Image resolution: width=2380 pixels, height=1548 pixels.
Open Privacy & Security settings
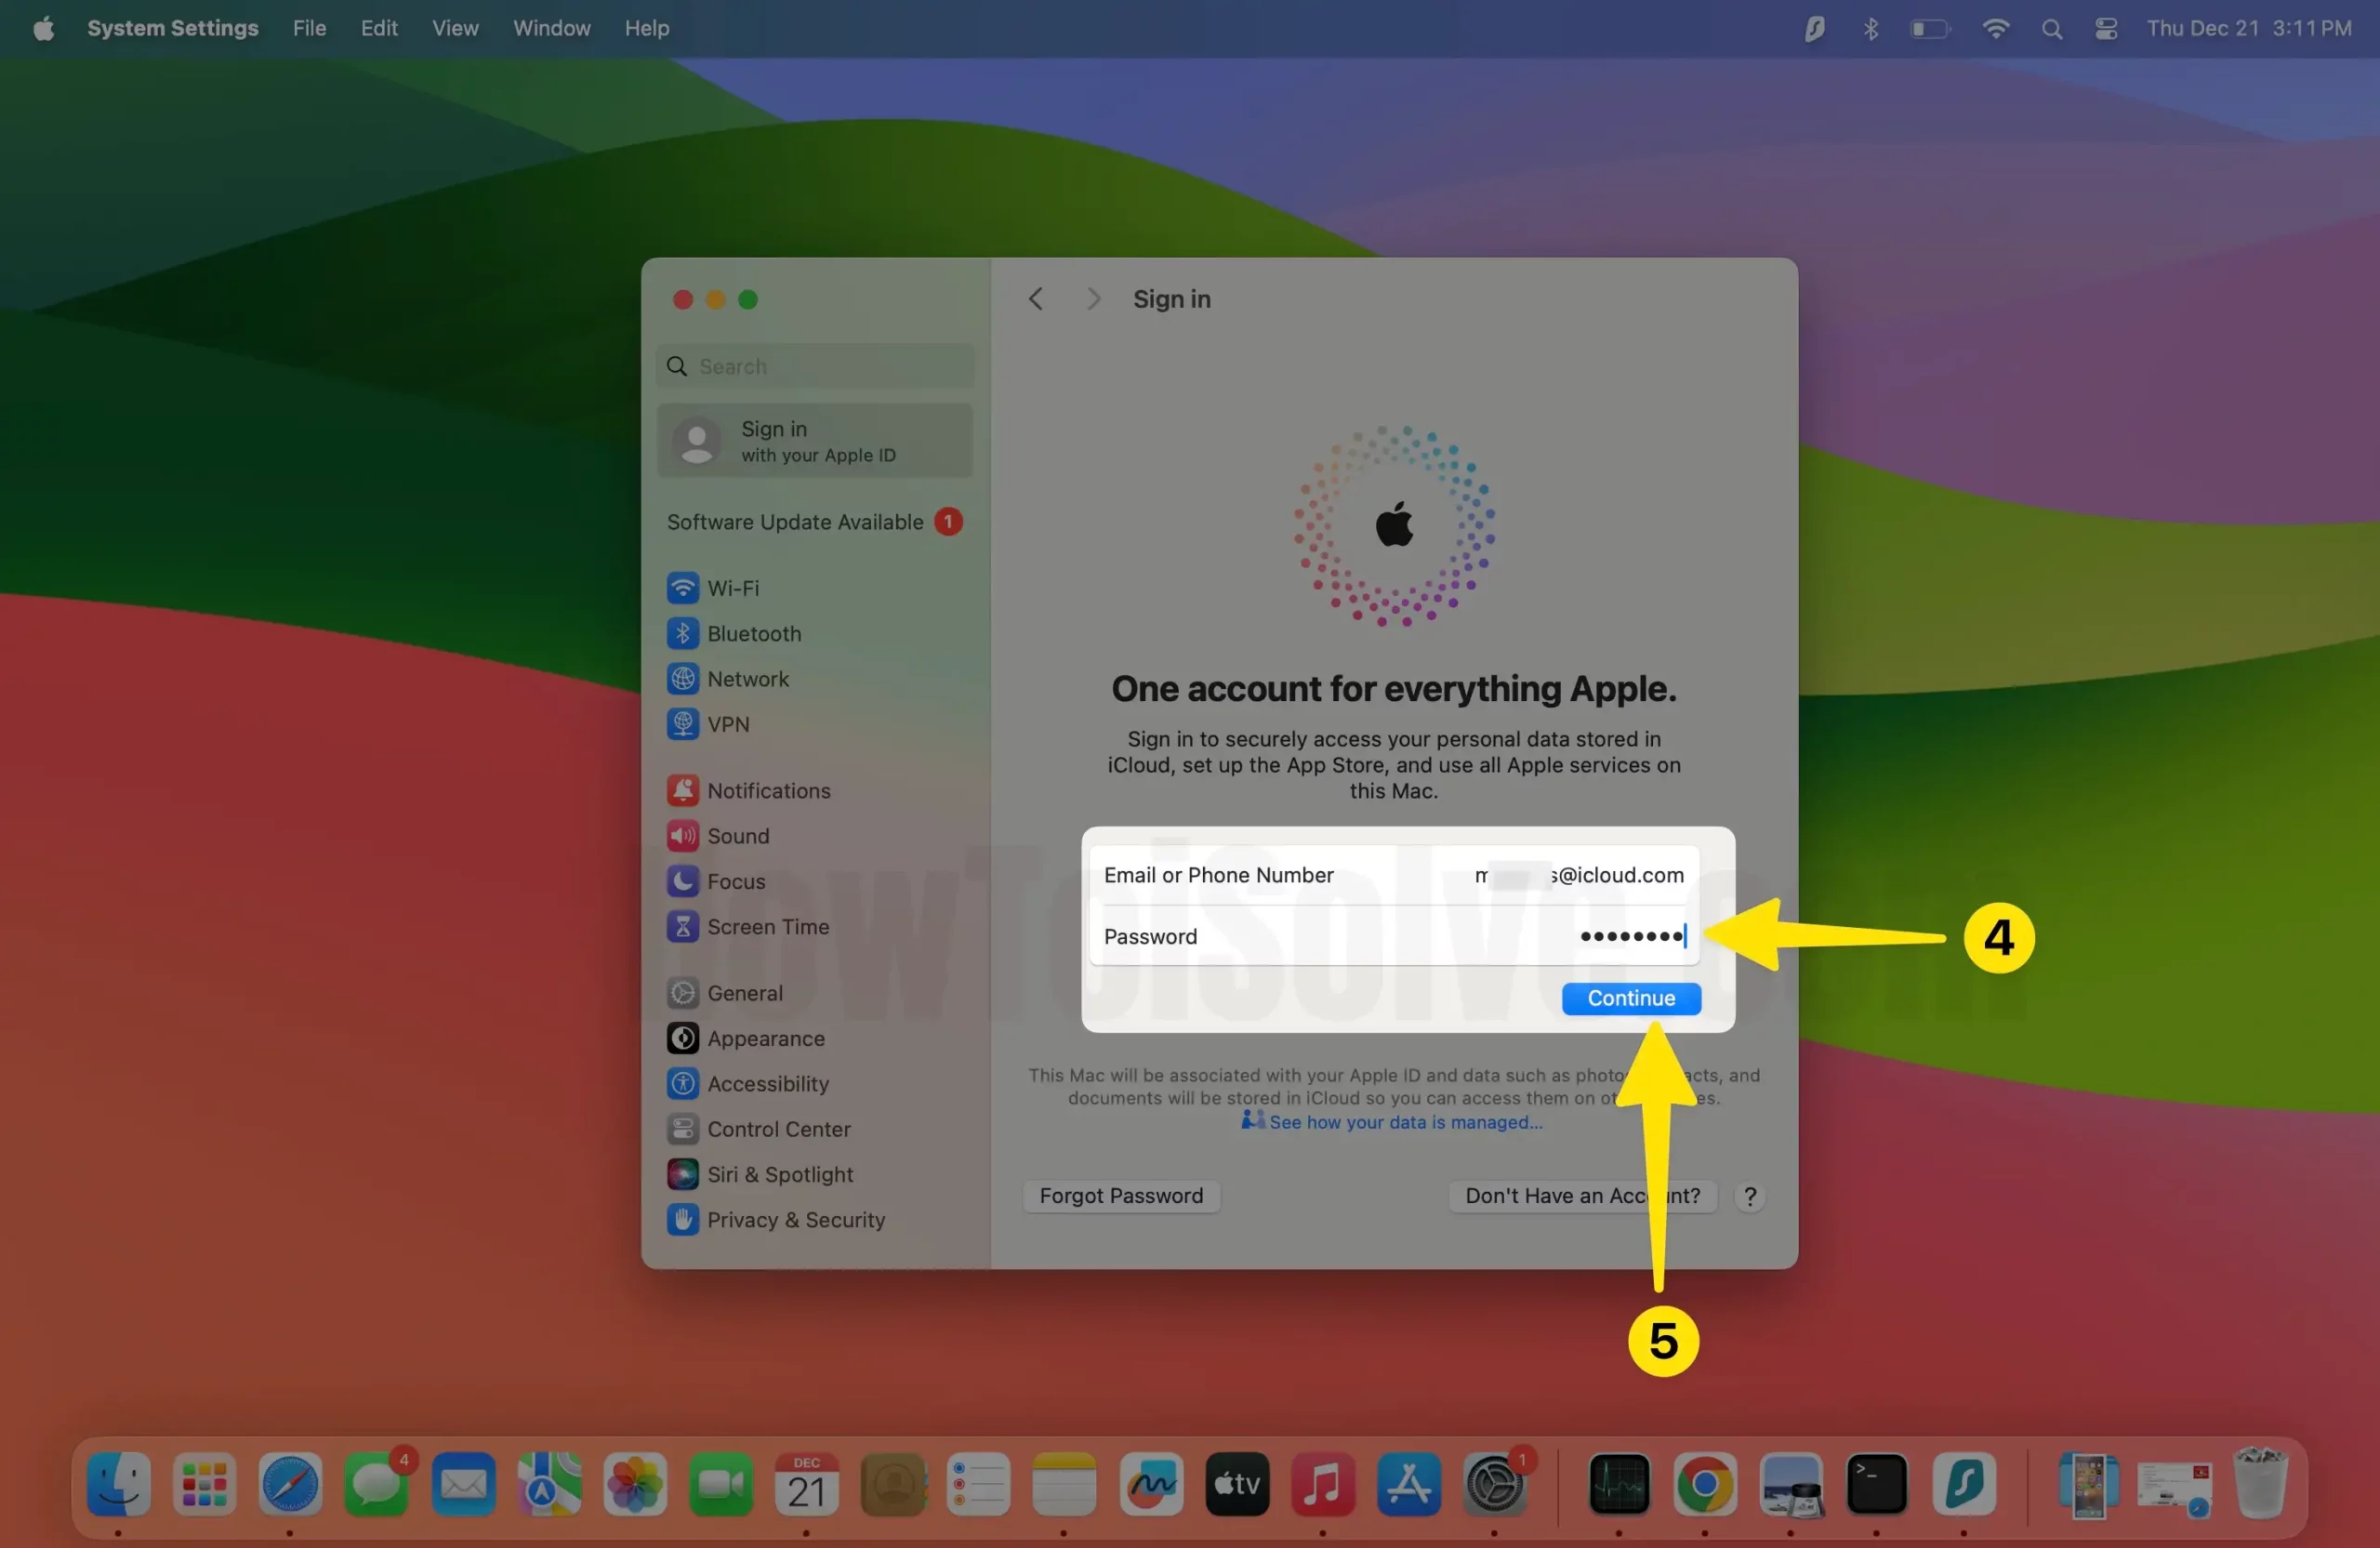click(795, 1219)
